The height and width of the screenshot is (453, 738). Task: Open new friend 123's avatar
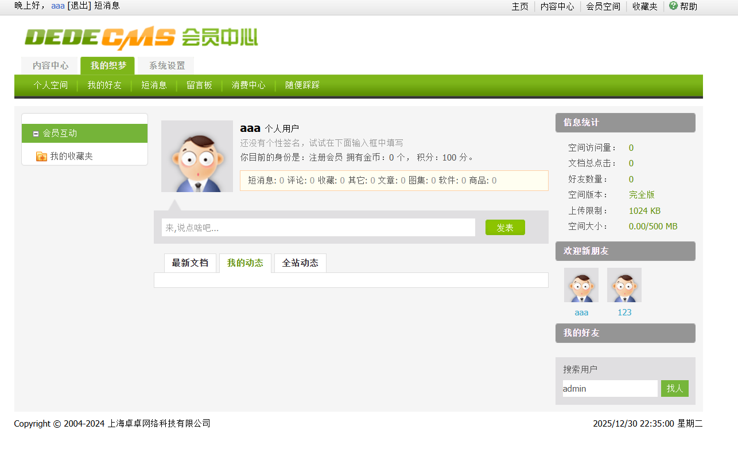pyautogui.click(x=624, y=285)
